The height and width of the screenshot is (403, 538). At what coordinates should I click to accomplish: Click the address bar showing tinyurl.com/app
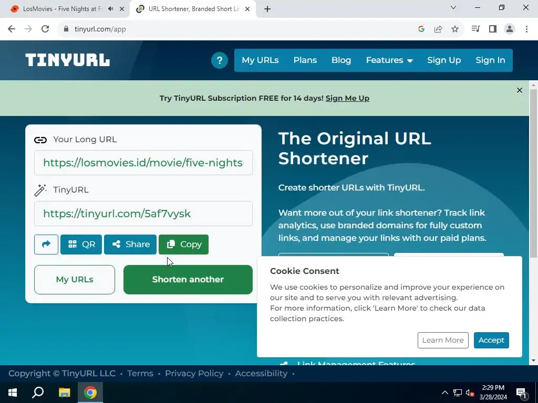[x=237, y=29]
